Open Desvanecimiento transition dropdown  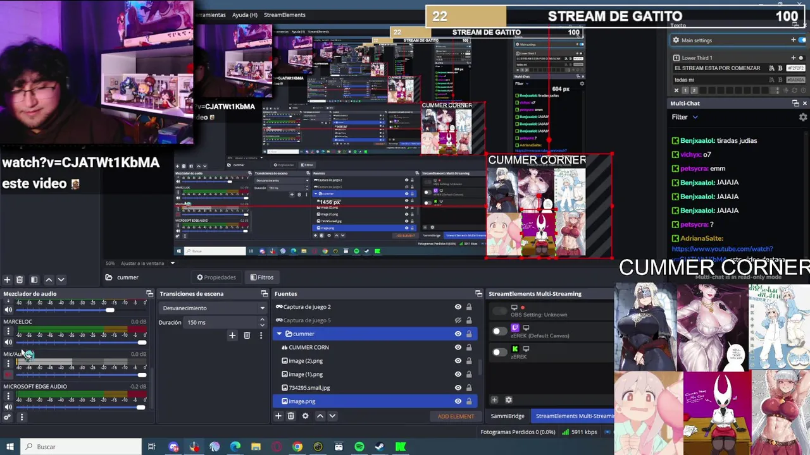click(x=213, y=308)
